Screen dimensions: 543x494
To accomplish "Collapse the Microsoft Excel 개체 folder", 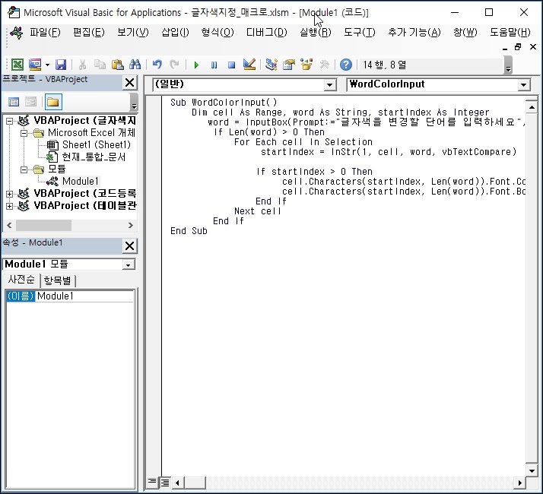I will pos(24,133).
